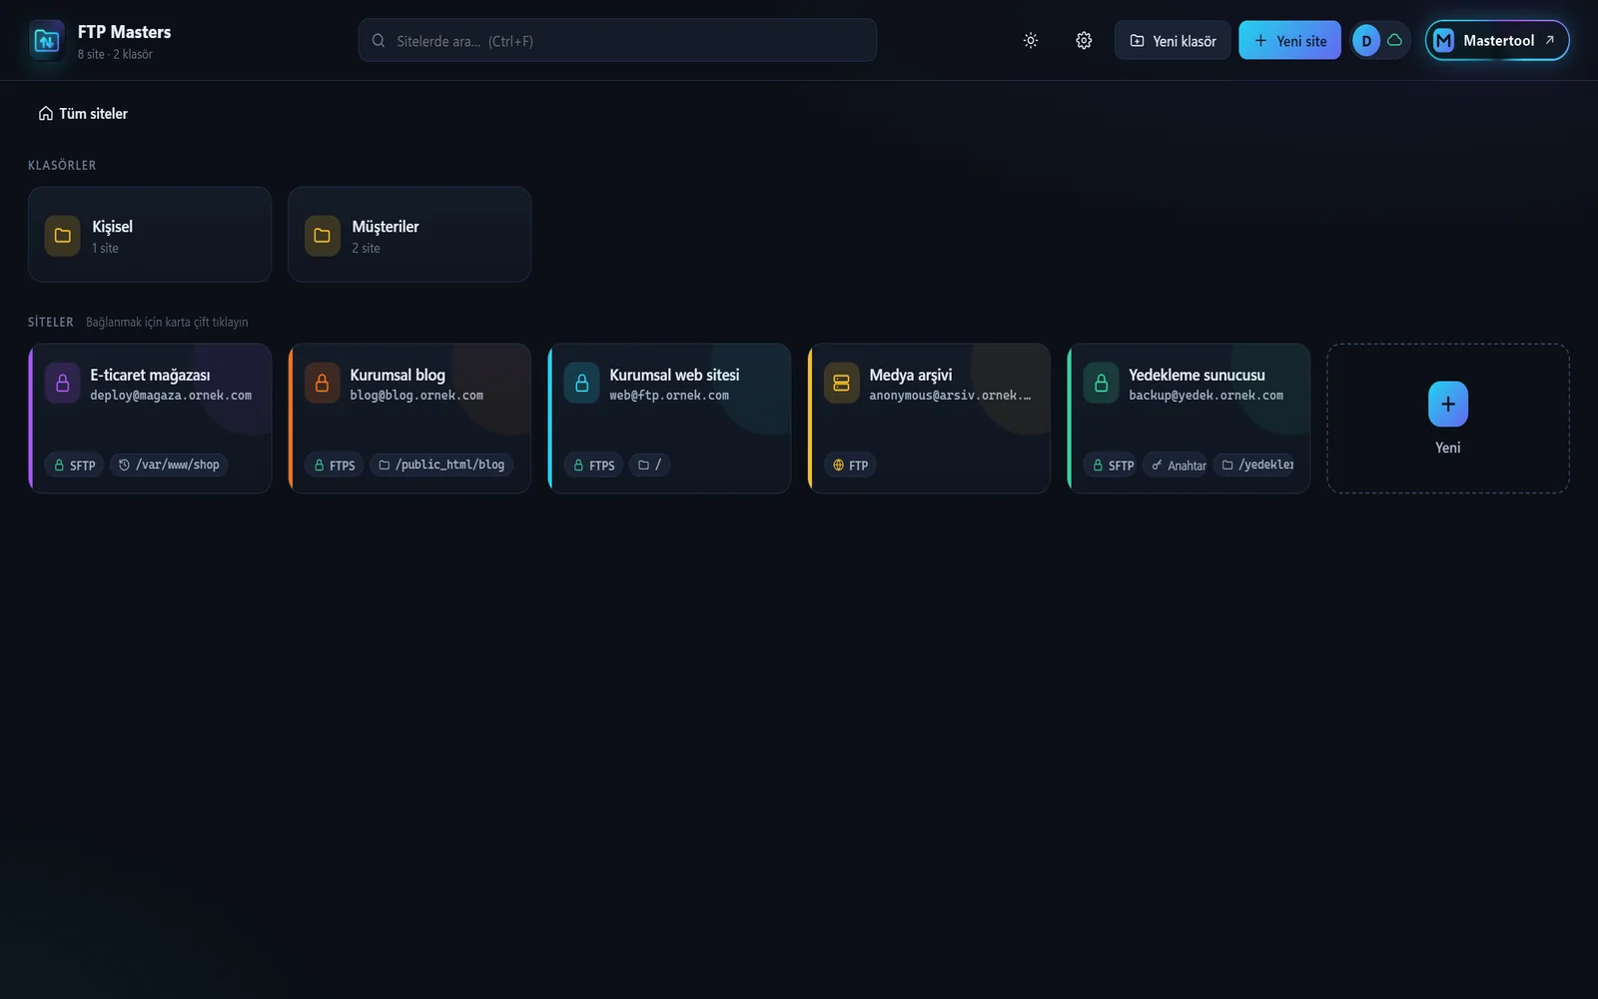Click the Yeni site button
The height and width of the screenshot is (999, 1598).
(1289, 41)
